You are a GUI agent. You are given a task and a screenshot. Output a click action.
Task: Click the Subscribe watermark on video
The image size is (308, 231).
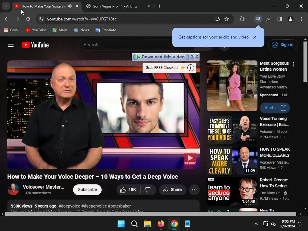tap(190, 159)
